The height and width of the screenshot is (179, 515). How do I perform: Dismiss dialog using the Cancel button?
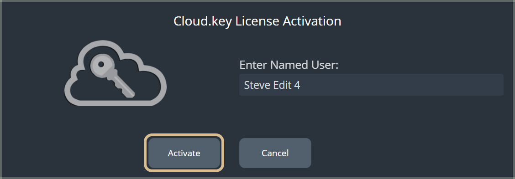(x=275, y=153)
